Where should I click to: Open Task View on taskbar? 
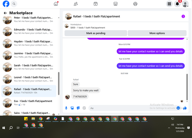pos(18,128)
